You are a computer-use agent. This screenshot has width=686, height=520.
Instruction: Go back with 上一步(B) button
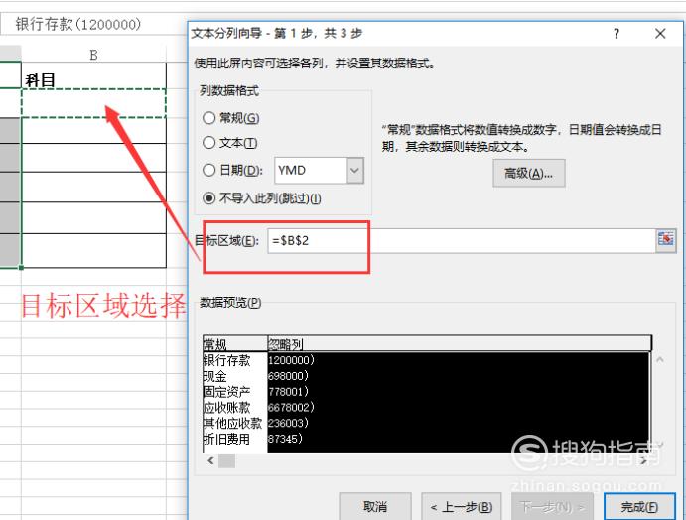[x=461, y=507]
